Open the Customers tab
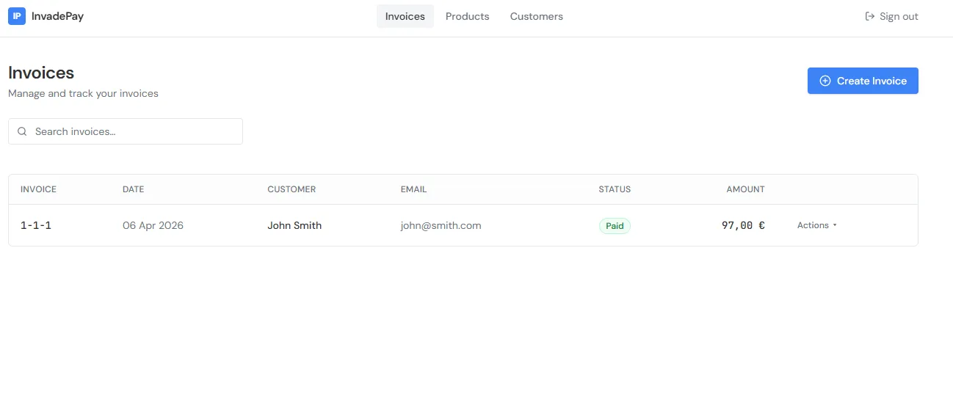This screenshot has width=953, height=394. point(536,16)
